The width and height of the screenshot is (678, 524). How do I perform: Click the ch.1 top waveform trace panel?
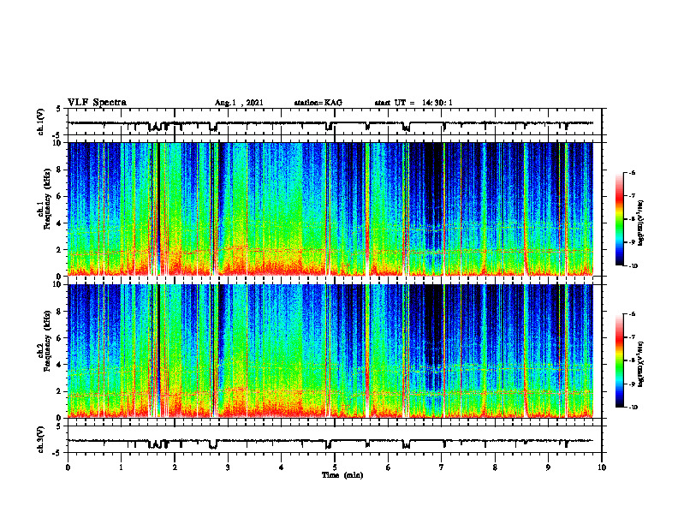point(335,122)
